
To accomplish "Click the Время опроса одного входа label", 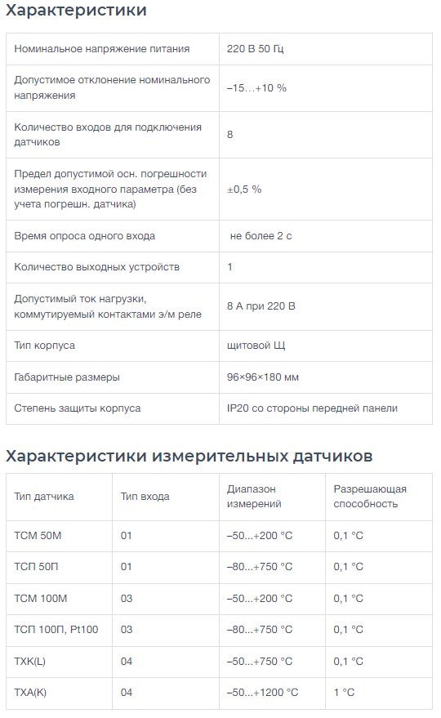I will pyautogui.click(x=85, y=236).
